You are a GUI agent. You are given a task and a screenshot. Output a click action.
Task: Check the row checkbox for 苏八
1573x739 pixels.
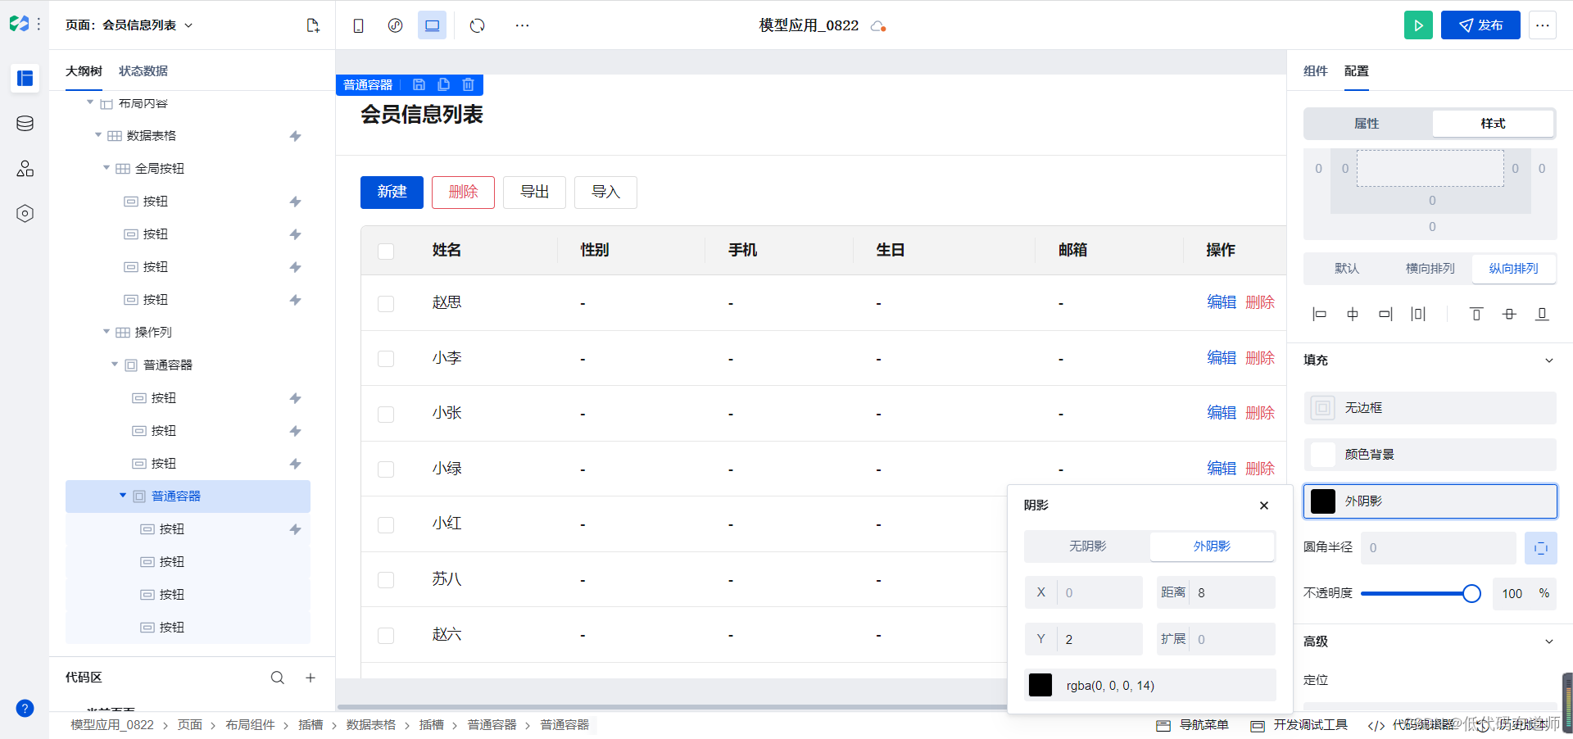click(386, 580)
